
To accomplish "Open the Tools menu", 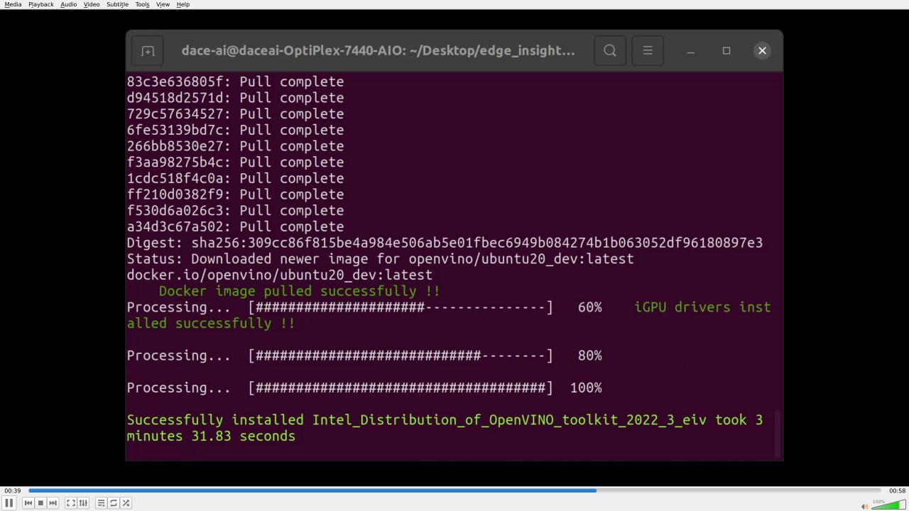I will point(142,4).
